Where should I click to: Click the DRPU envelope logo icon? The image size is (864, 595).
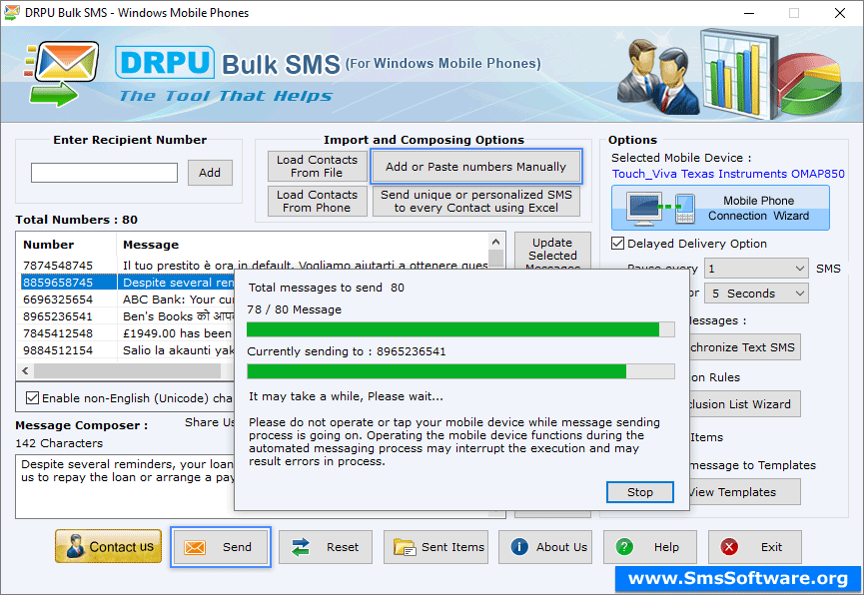61,74
